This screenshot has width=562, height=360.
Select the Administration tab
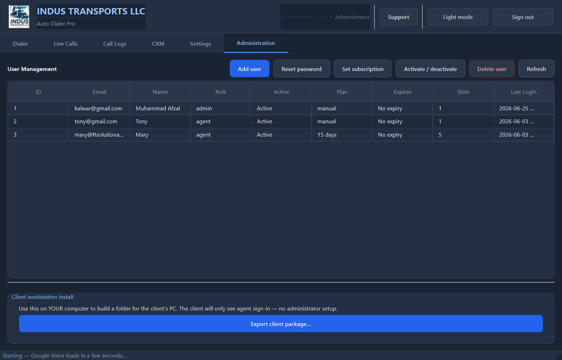tap(256, 43)
